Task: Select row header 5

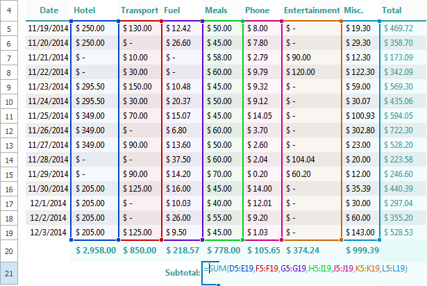Action: [x=9, y=28]
